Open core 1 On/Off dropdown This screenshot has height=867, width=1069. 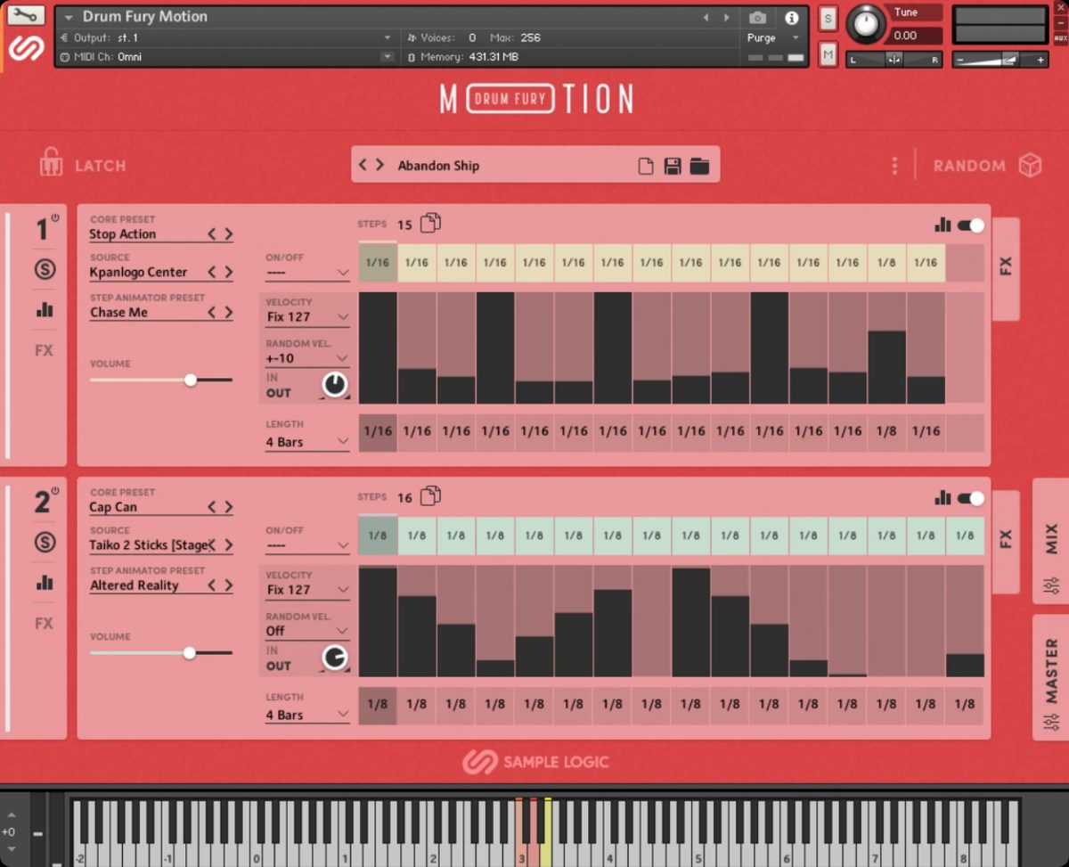307,273
